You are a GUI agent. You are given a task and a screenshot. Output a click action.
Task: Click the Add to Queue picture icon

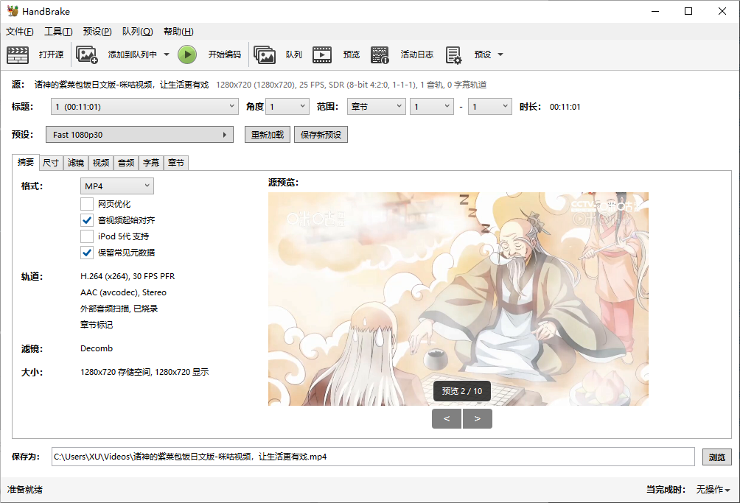pos(87,54)
